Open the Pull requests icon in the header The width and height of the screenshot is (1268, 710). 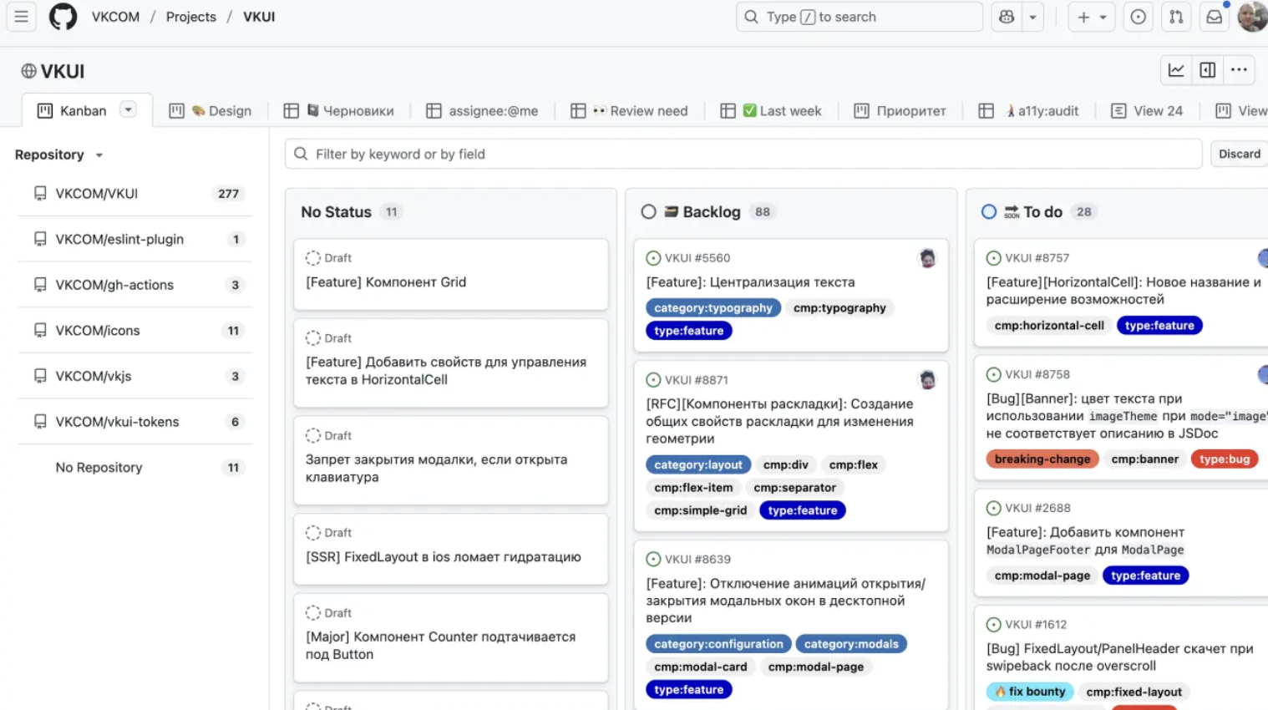click(x=1176, y=17)
